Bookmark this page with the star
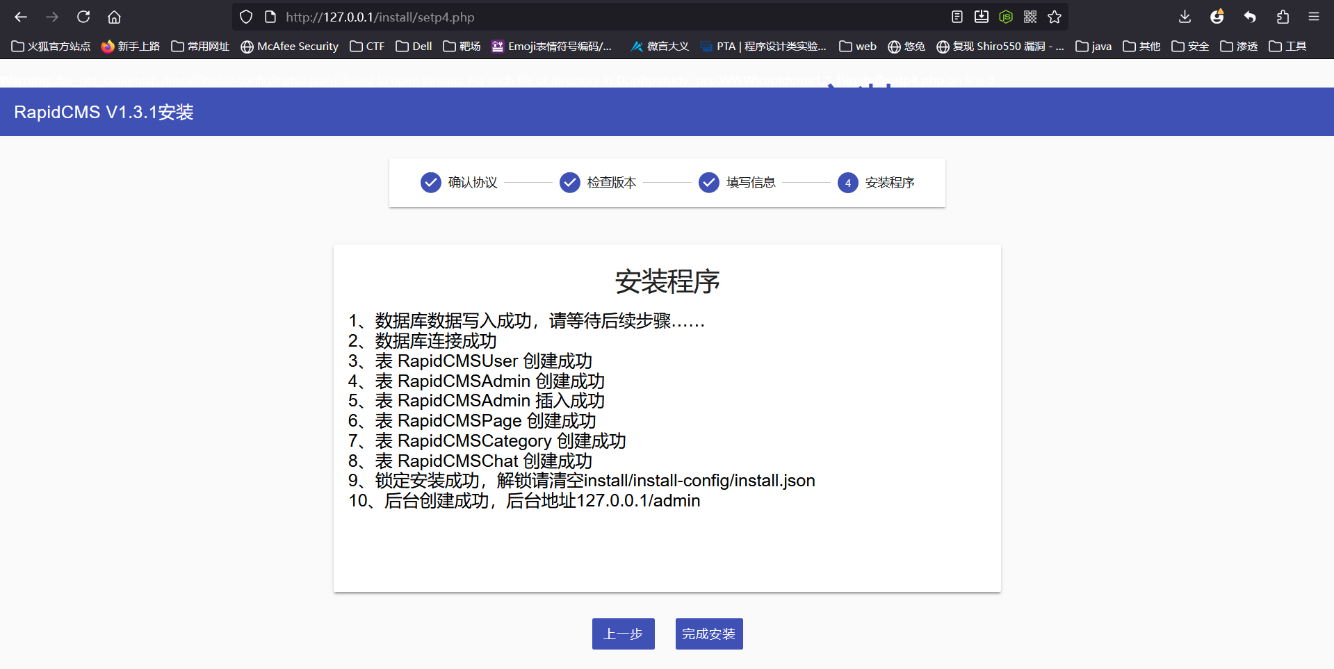The width and height of the screenshot is (1334, 669). pyautogui.click(x=1055, y=17)
